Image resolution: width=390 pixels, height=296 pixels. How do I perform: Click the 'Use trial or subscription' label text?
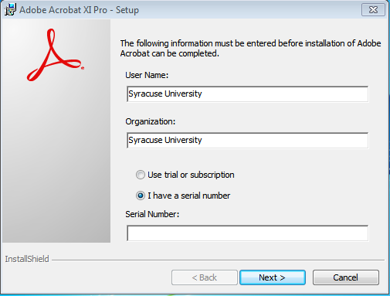[x=191, y=175]
